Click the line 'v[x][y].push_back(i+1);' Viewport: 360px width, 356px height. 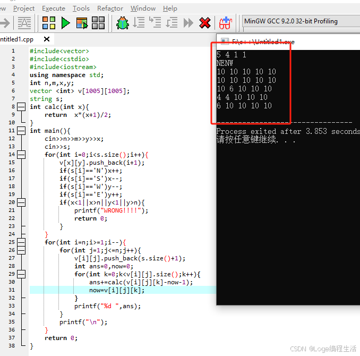tap(102, 163)
